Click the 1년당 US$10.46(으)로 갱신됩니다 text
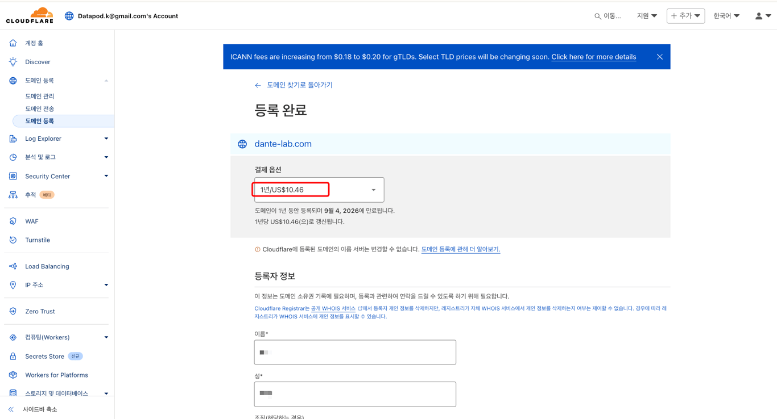This screenshot has width=777, height=419. (x=300, y=222)
